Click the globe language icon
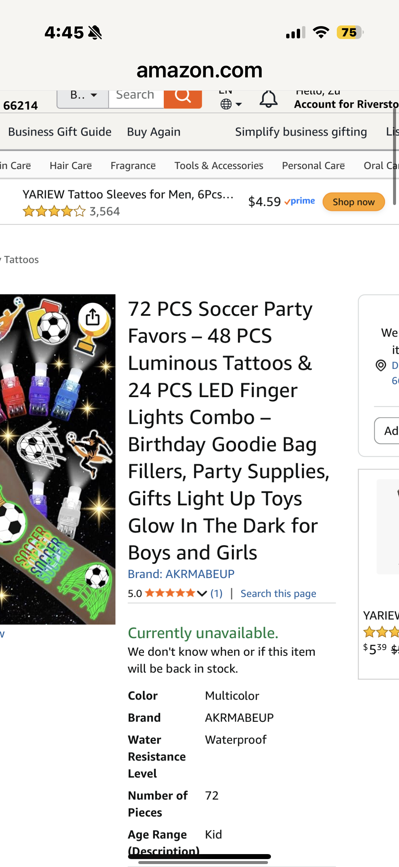 pos(227,104)
